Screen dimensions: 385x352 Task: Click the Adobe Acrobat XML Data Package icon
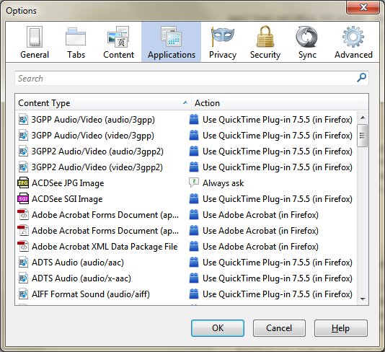coord(23,247)
